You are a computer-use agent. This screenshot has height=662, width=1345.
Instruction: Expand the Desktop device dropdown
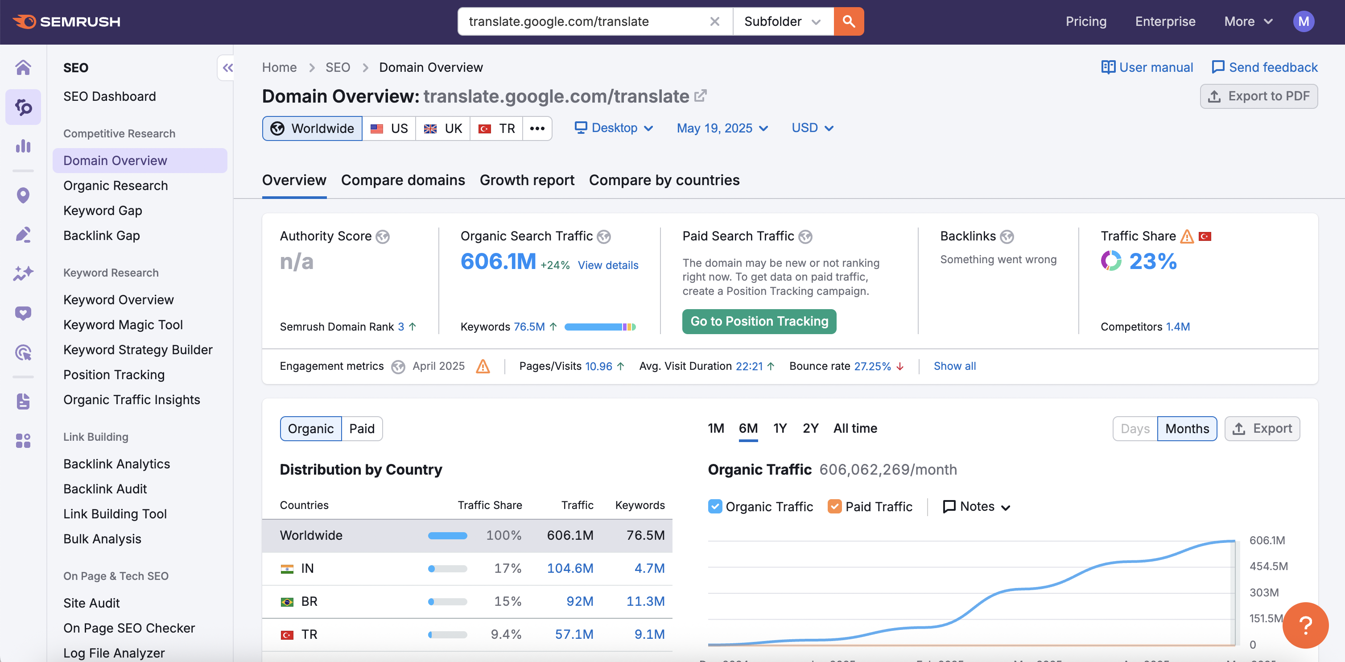coord(614,128)
